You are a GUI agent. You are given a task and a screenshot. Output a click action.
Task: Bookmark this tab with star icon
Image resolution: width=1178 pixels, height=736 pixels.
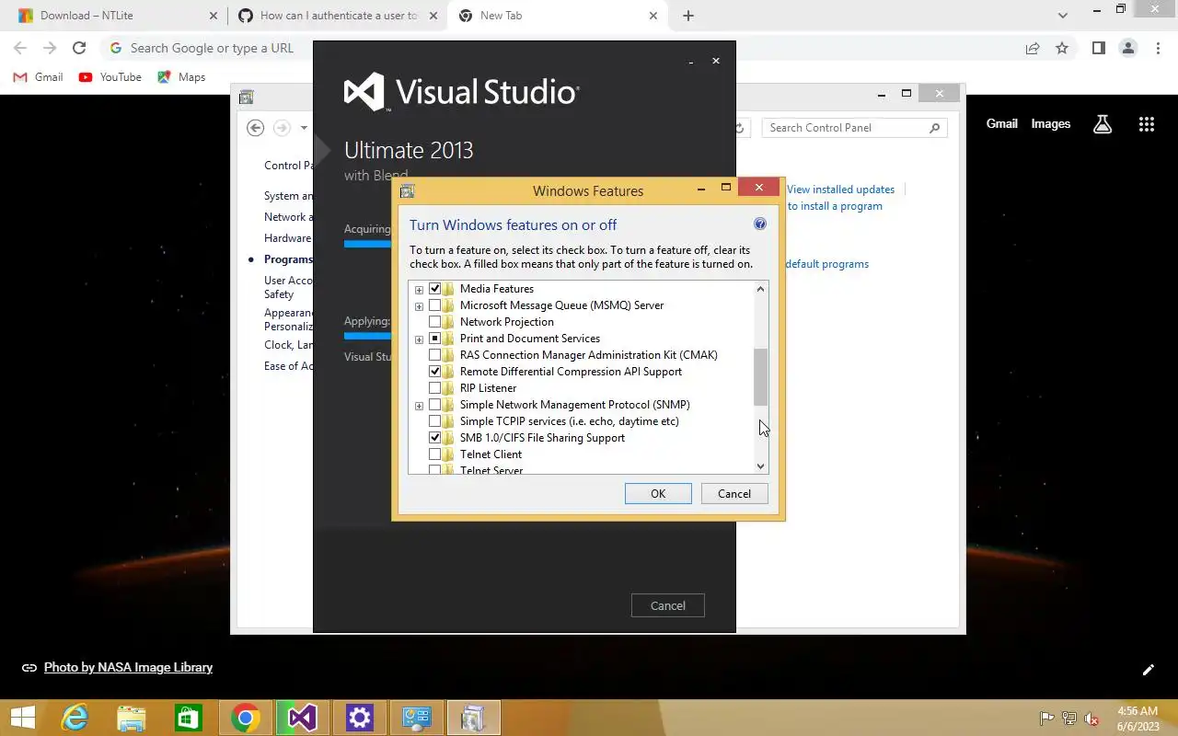coord(1062,48)
